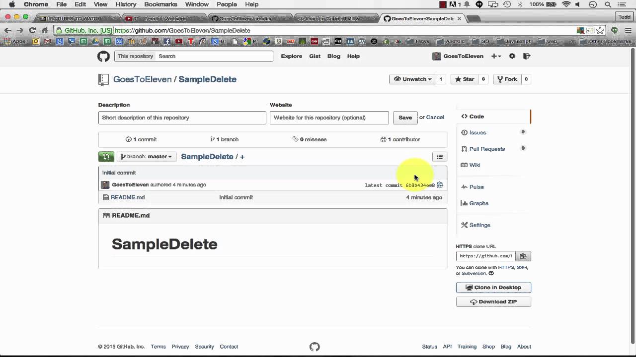Click the browser home icon
The width and height of the screenshot is (636, 357).
tap(45, 30)
